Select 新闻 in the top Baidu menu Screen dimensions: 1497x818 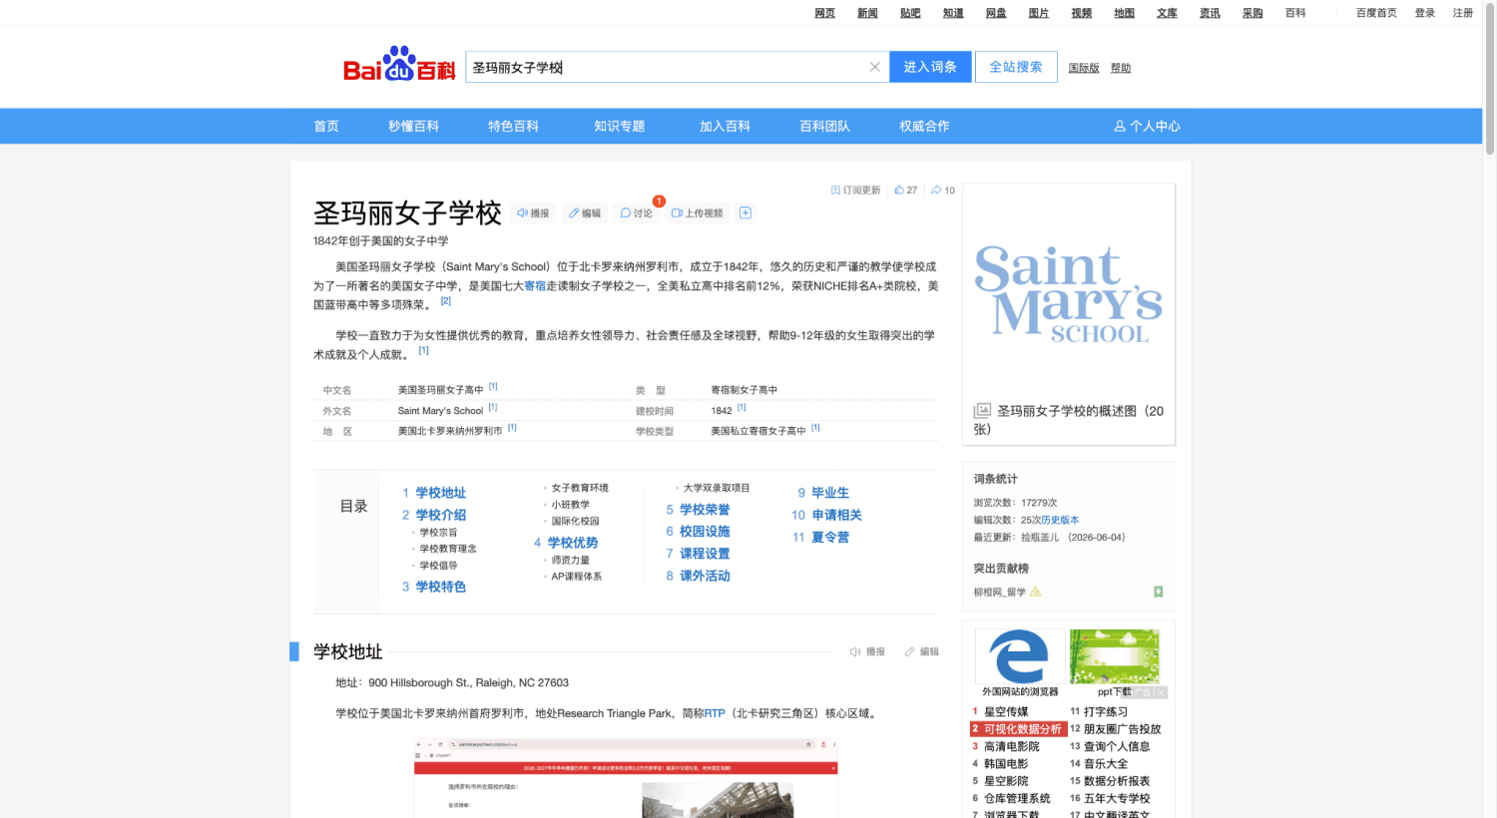(x=867, y=13)
